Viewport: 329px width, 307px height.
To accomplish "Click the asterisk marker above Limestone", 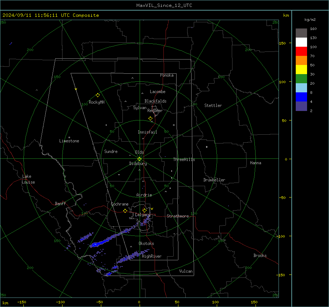I will click(x=69, y=138).
